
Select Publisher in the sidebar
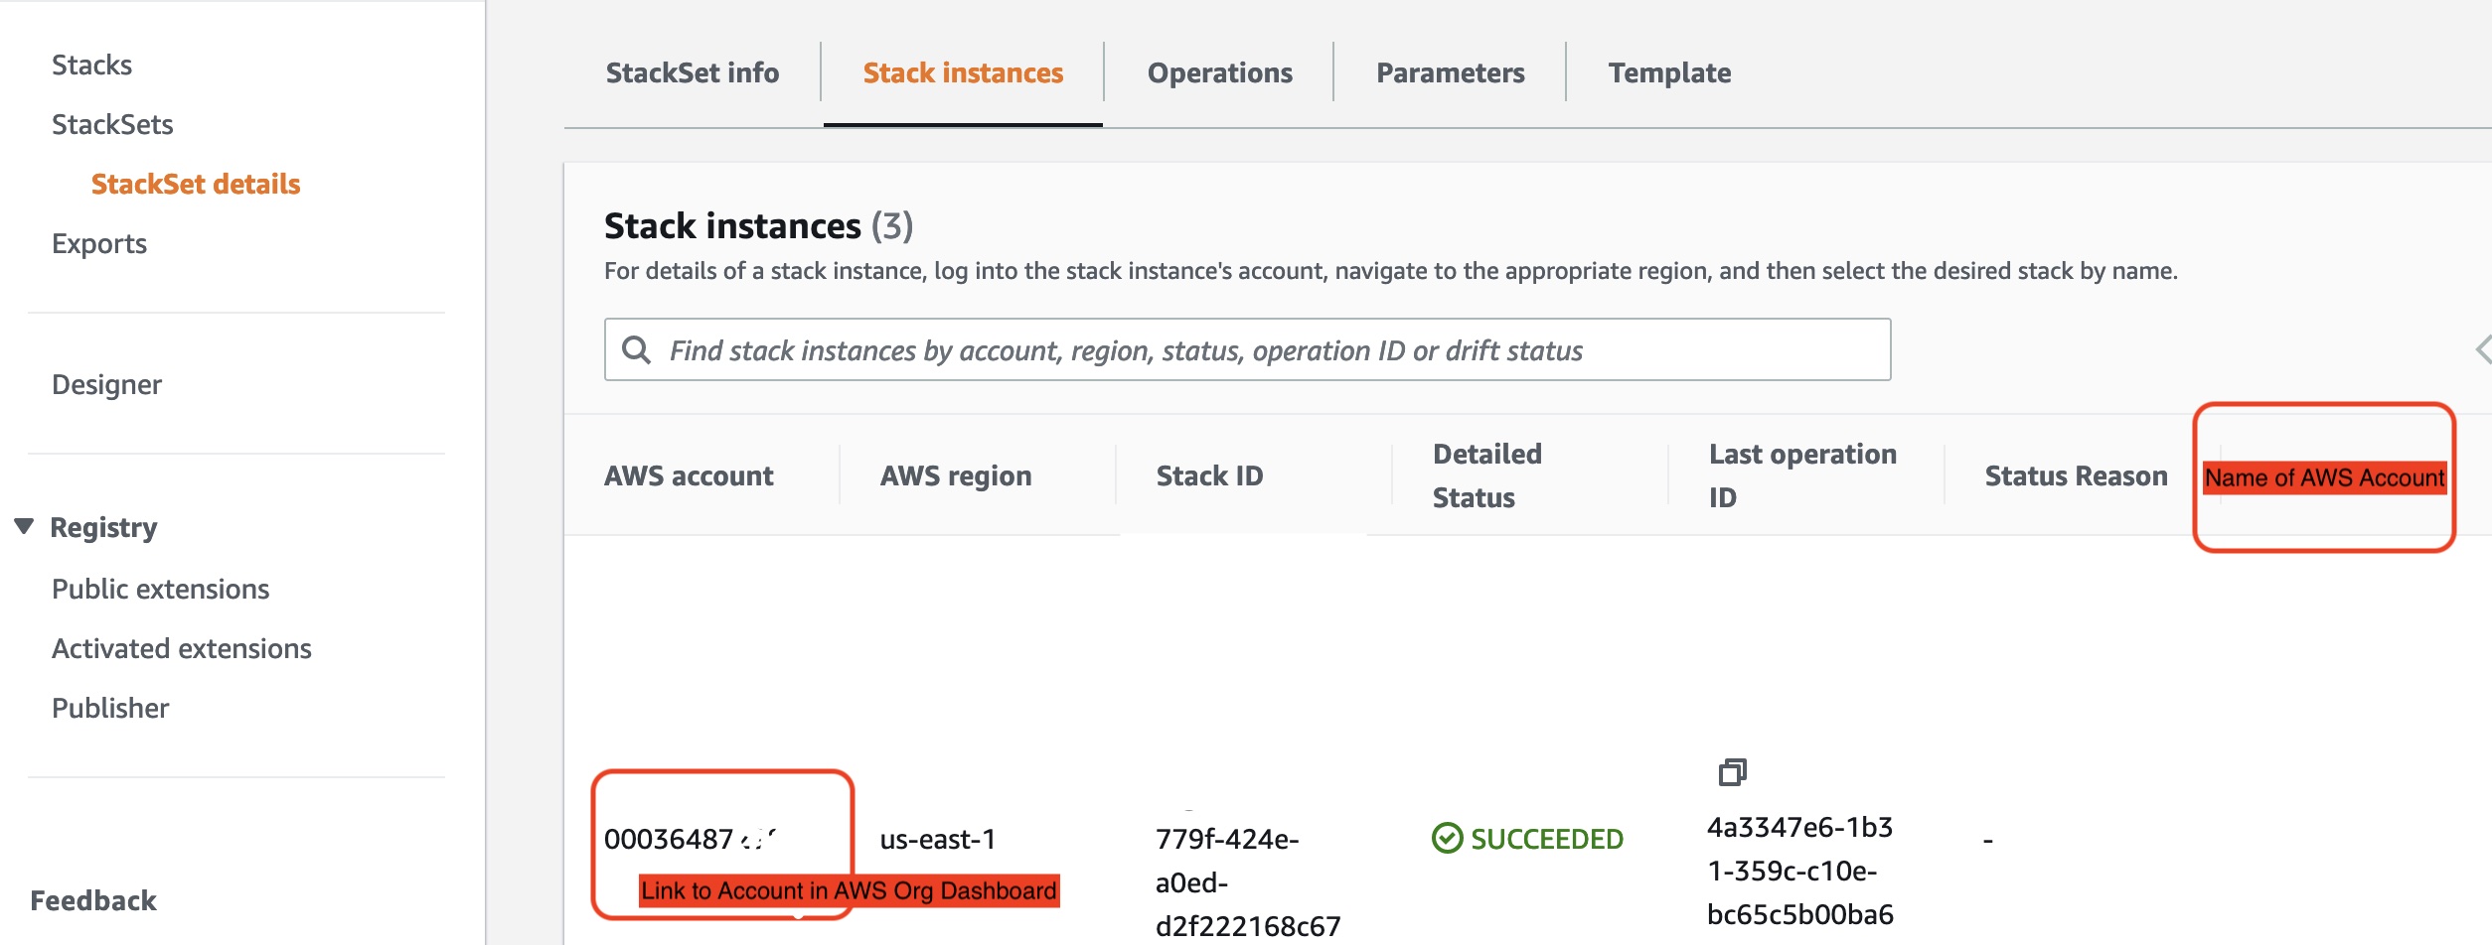pos(110,707)
